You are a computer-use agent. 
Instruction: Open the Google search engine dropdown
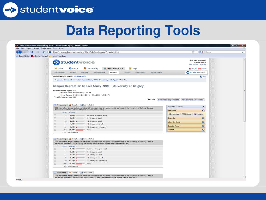click(x=202, y=52)
